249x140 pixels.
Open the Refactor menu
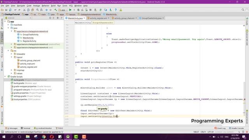[x=46, y=6]
